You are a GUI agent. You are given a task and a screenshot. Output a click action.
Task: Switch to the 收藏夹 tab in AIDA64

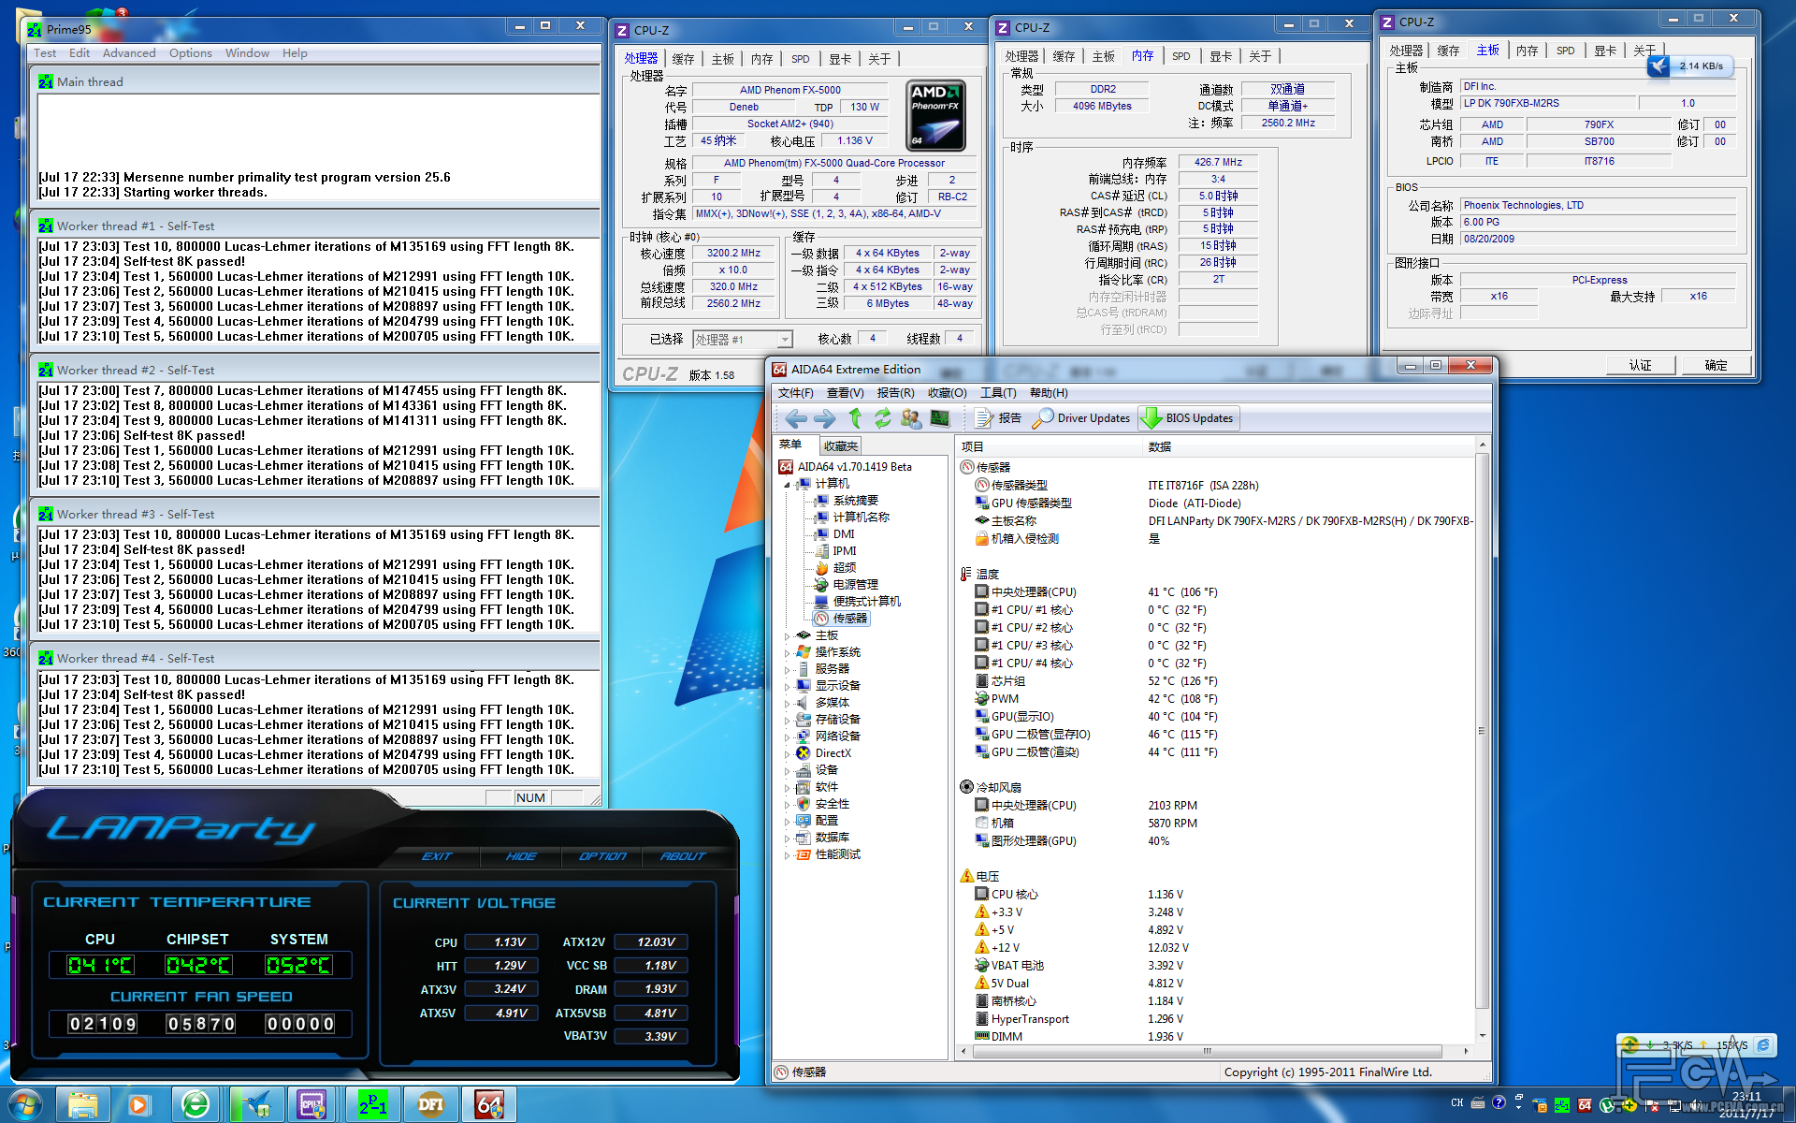click(840, 446)
